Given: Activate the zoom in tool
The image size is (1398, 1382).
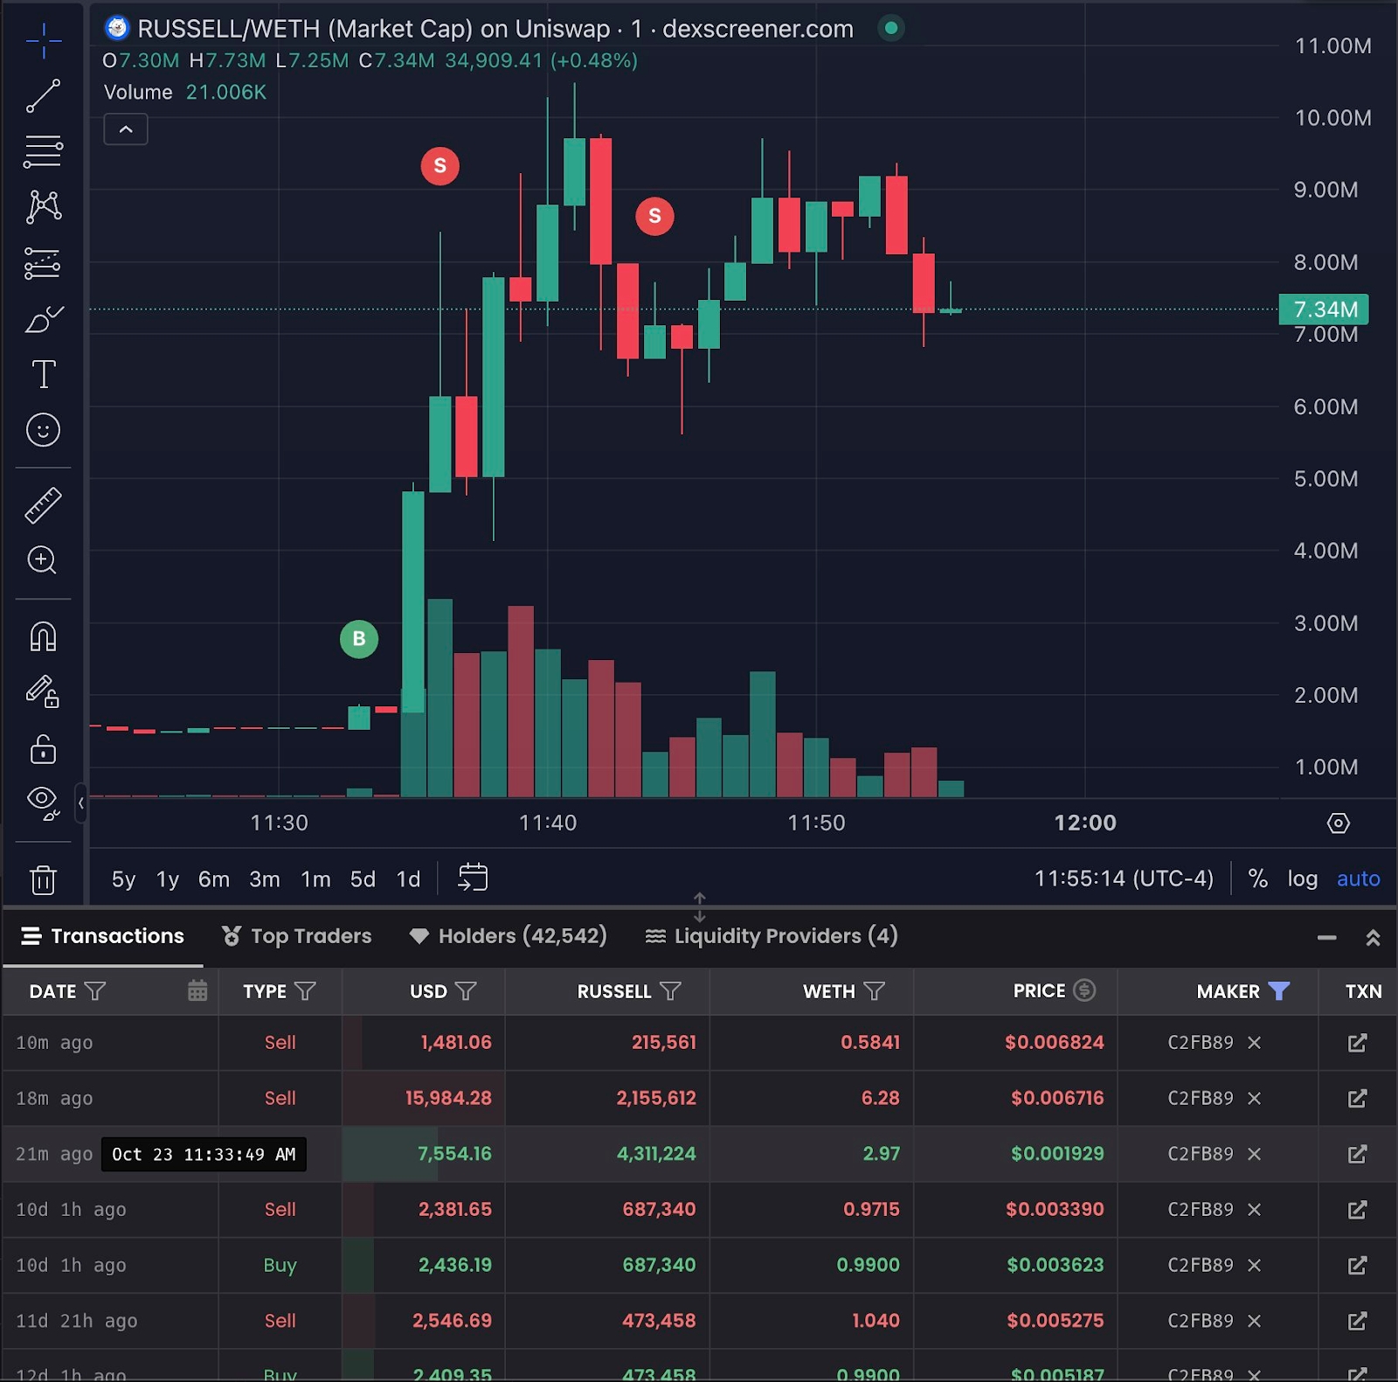Looking at the screenshot, I should click(x=43, y=560).
